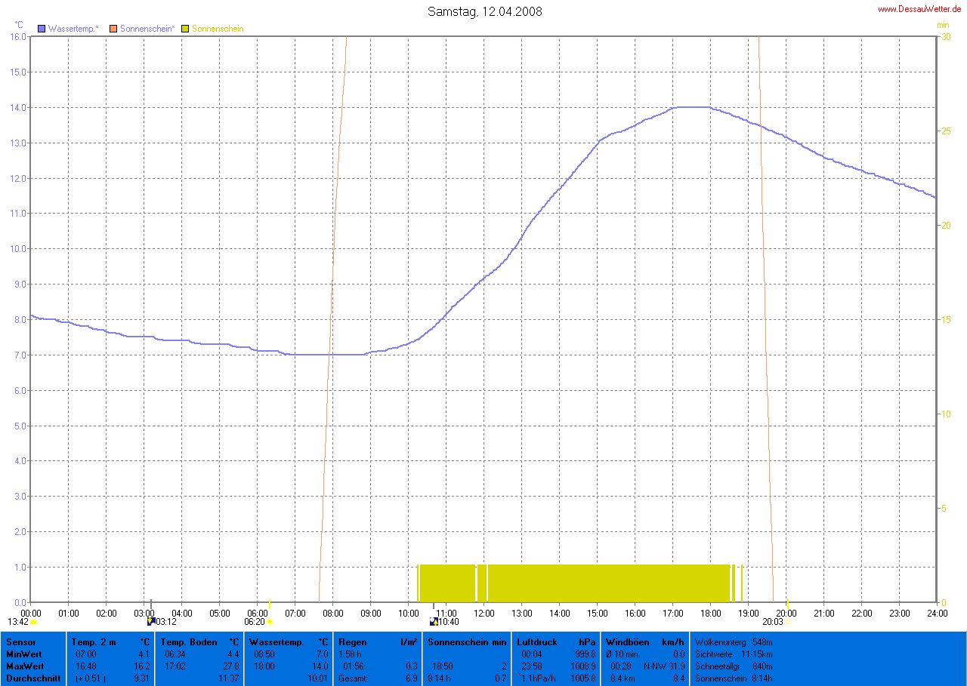Select the Temp. 2 m table header
The width and height of the screenshot is (967, 686).
coord(94,641)
